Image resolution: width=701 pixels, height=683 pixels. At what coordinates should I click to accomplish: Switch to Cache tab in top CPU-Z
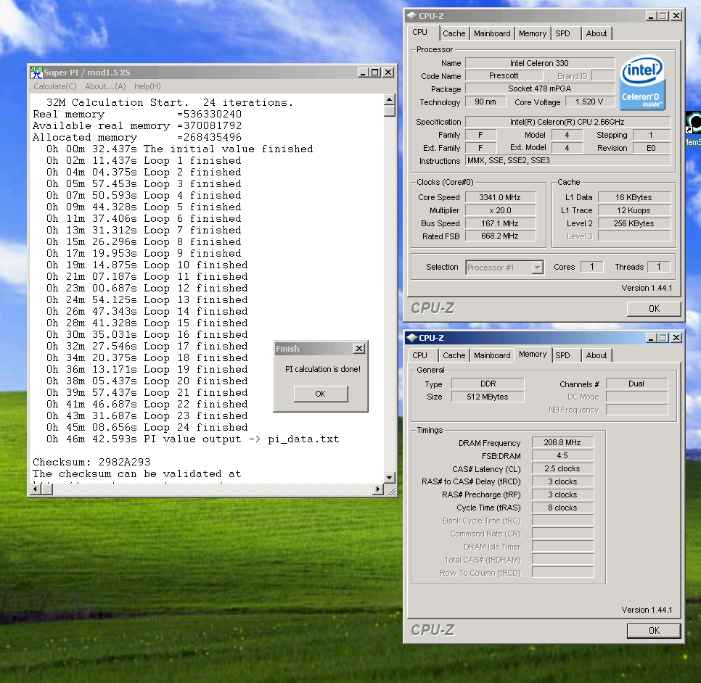coord(454,33)
